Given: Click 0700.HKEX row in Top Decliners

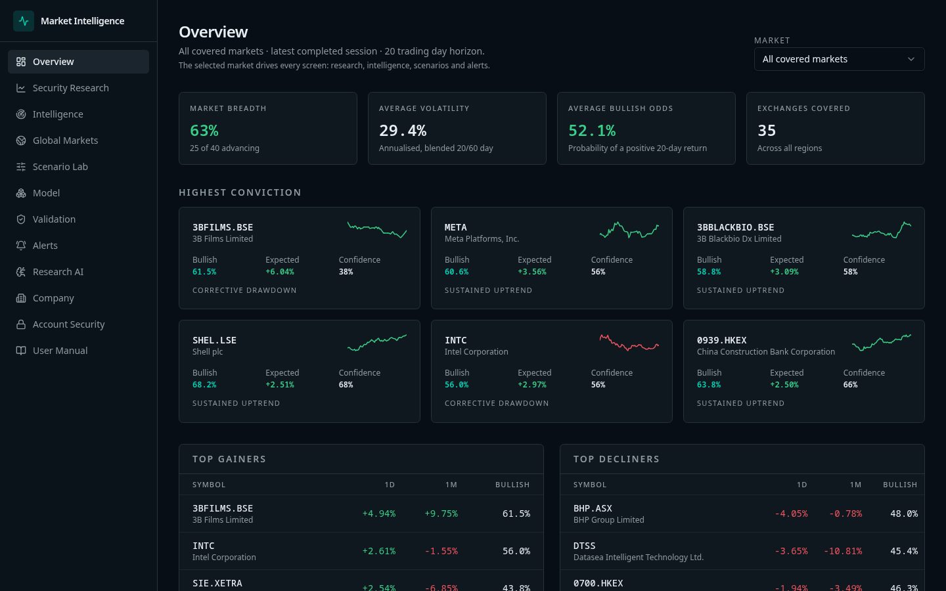Looking at the screenshot, I should [742, 582].
